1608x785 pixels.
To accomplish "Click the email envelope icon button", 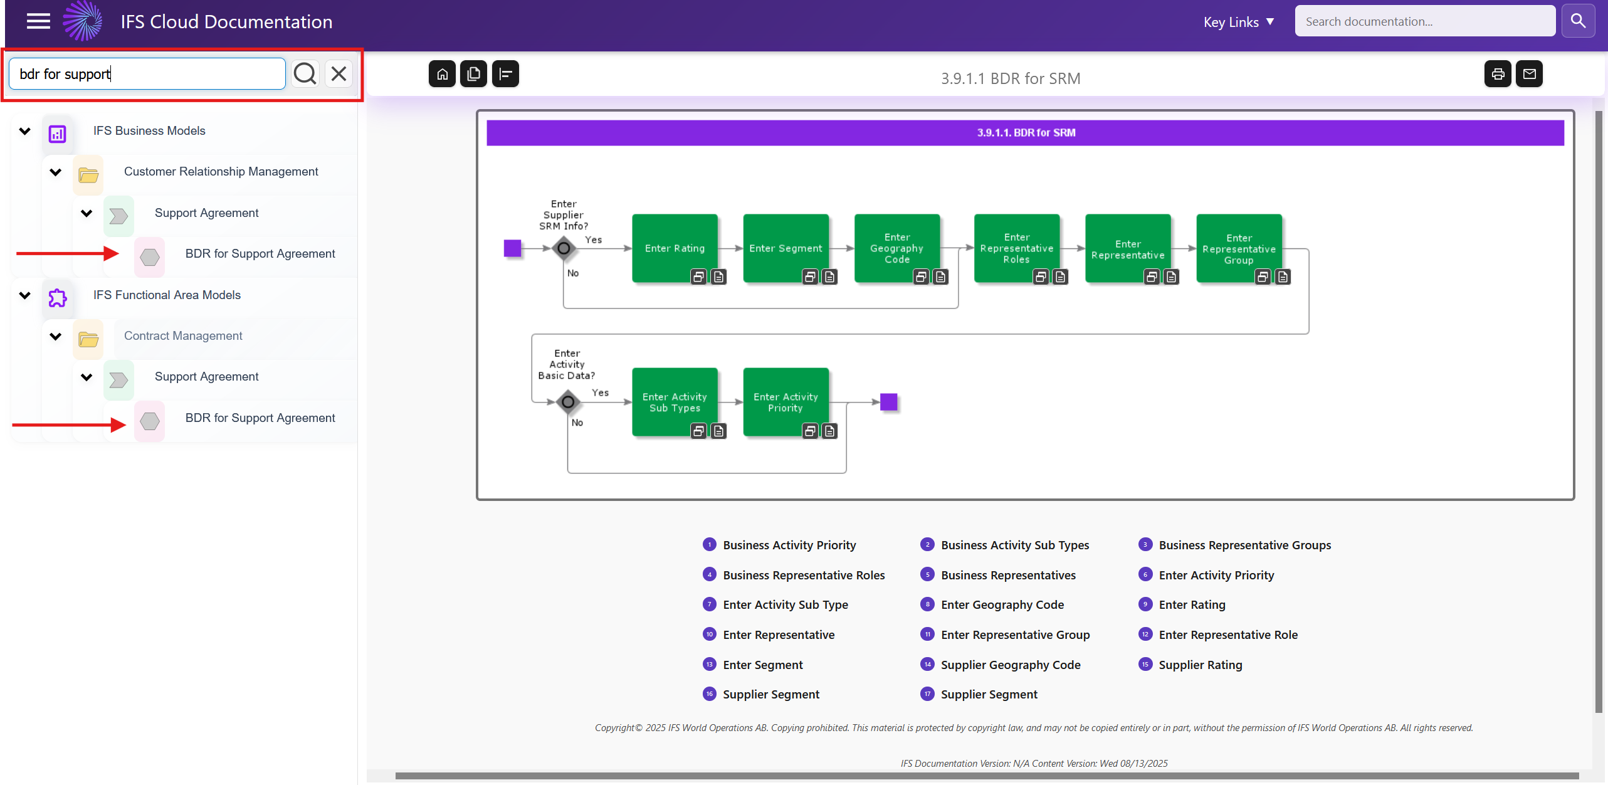I will (1529, 74).
